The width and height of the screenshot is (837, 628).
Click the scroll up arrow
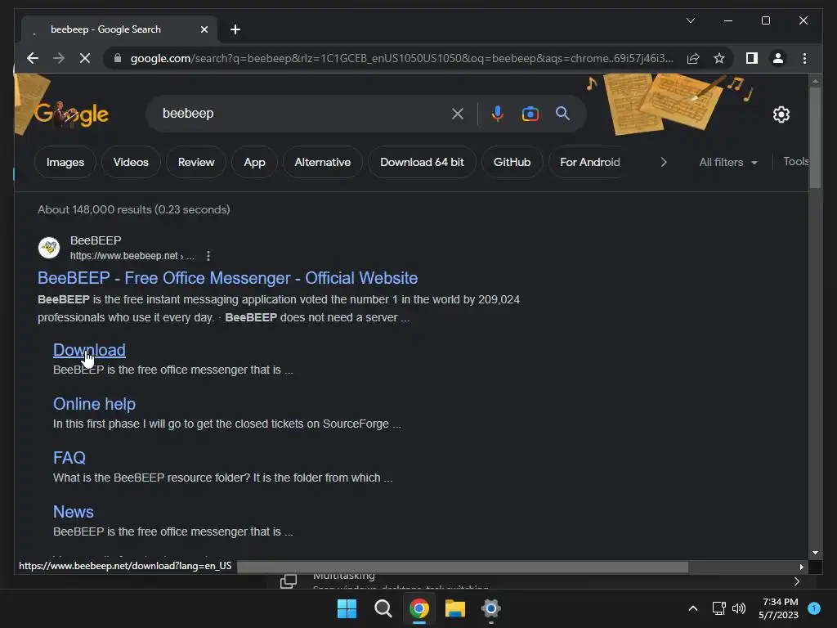(815, 81)
